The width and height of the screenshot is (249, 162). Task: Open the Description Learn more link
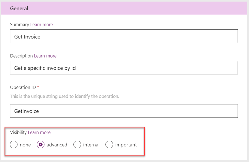[x=45, y=56]
